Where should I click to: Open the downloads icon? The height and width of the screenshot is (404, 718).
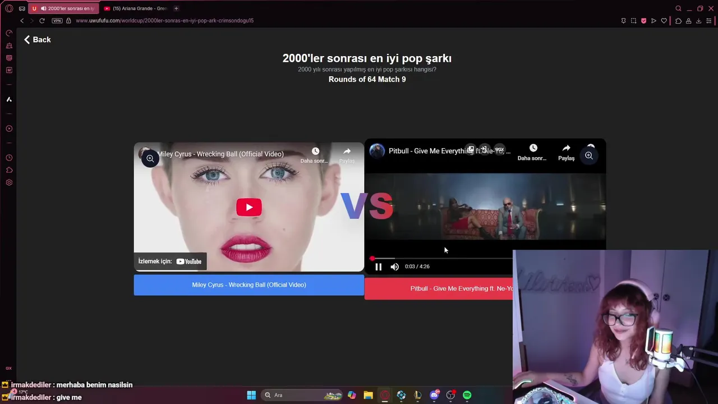tap(698, 21)
